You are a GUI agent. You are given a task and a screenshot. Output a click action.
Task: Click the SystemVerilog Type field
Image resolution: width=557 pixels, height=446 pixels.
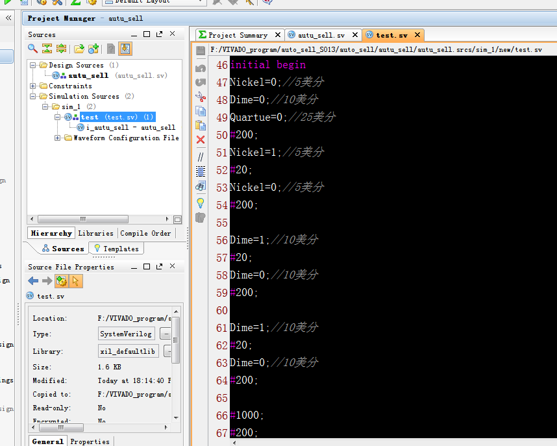[x=127, y=334]
